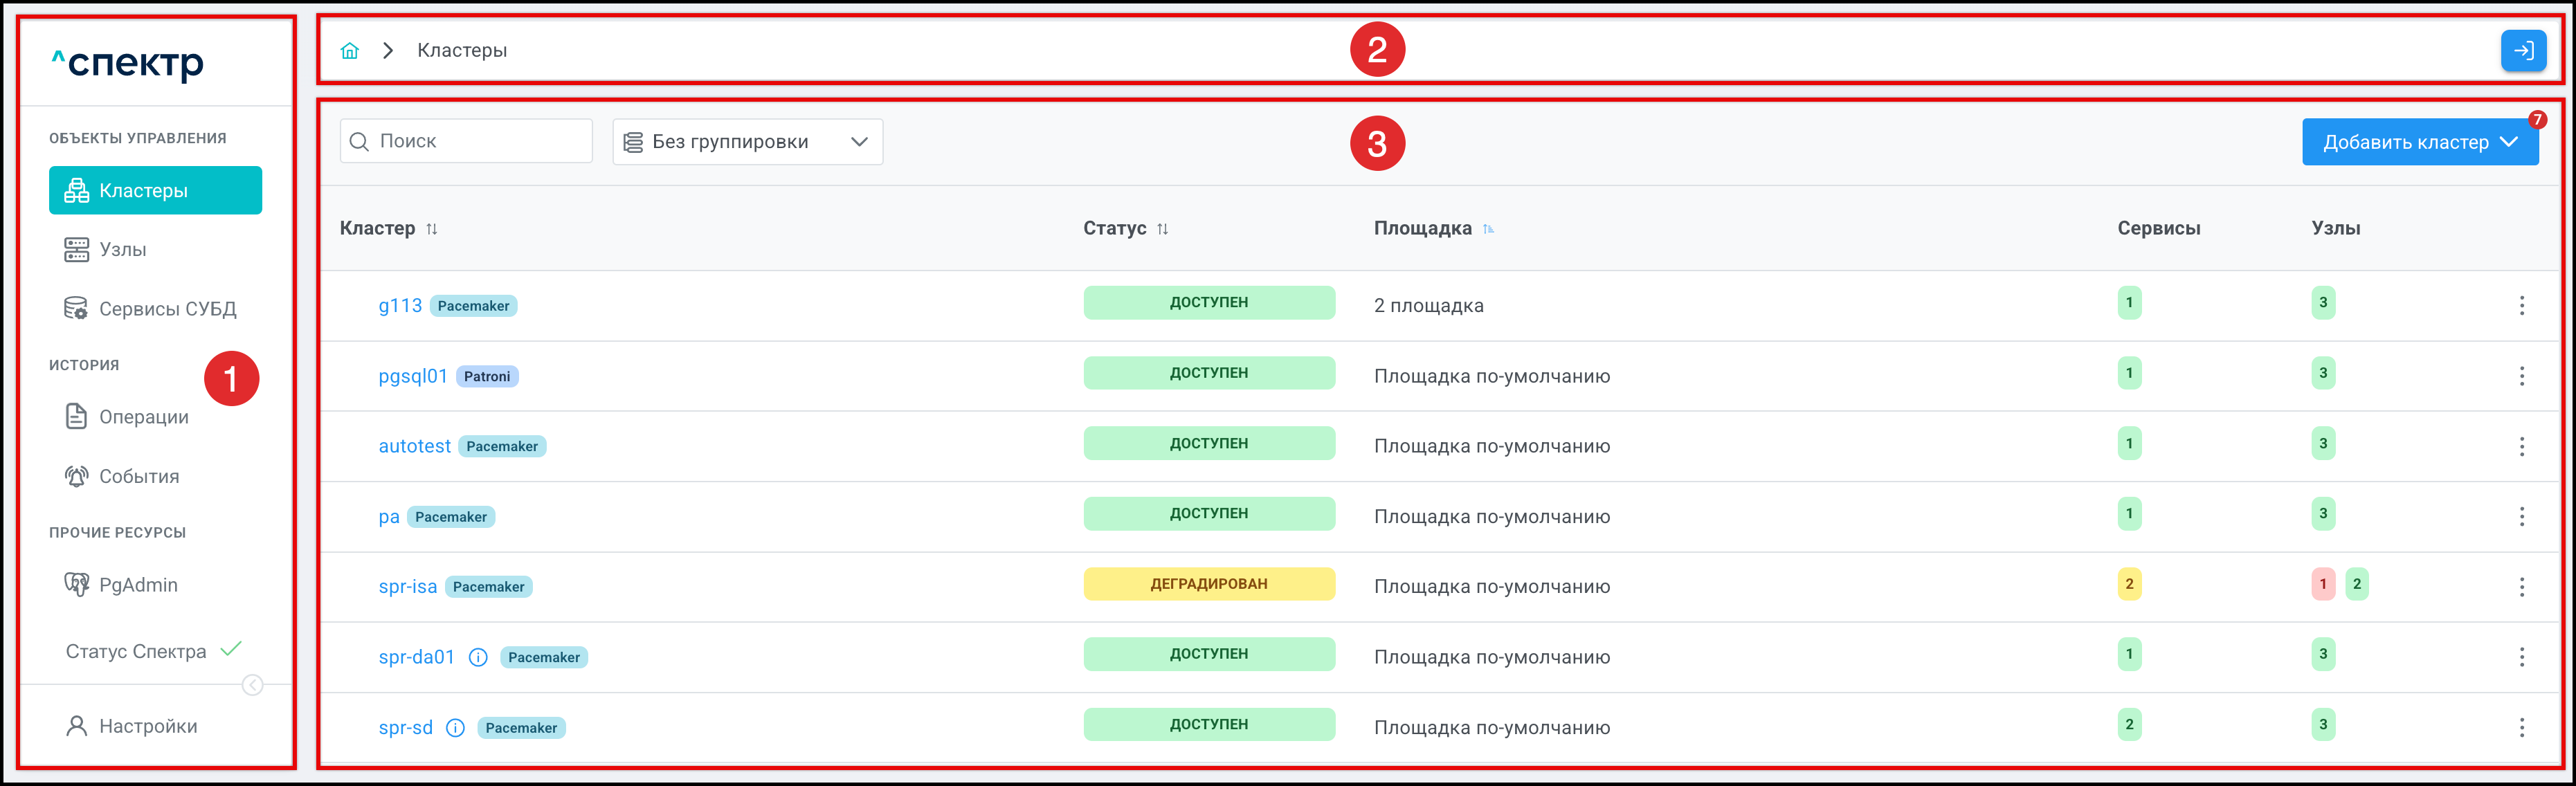
Task: Open the События menu item
Action: [138, 477]
